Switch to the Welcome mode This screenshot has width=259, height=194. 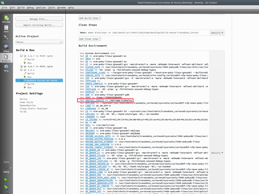click(6, 18)
